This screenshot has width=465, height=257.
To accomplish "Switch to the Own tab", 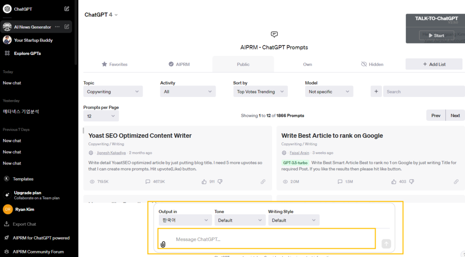I will click(307, 64).
